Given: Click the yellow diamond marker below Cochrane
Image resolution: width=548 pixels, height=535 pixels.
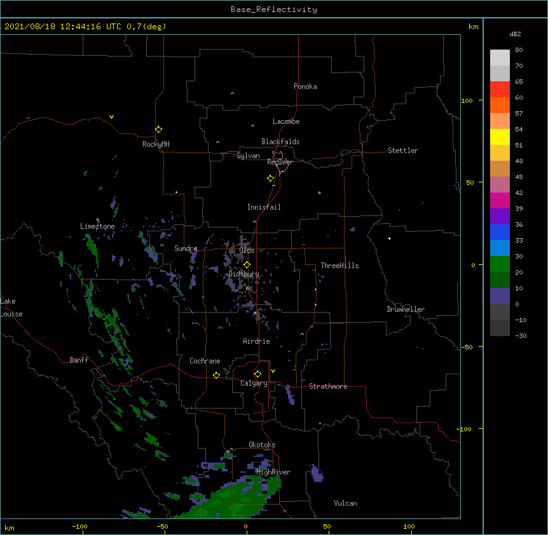Looking at the screenshot, I should click(216, 375).
